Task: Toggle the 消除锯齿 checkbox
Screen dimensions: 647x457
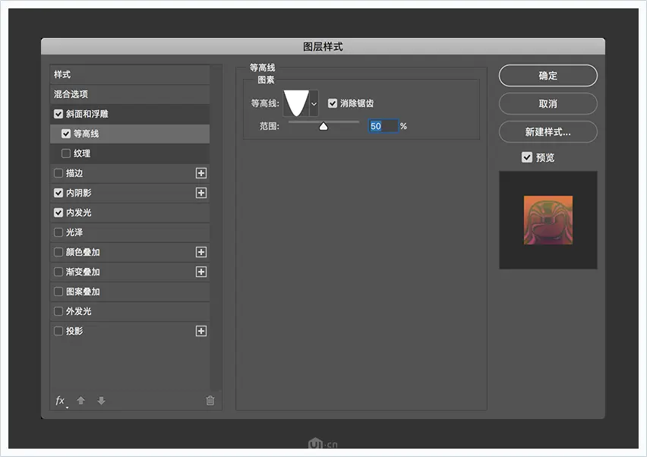Action: pyautogui.click(x=333, y=103)
